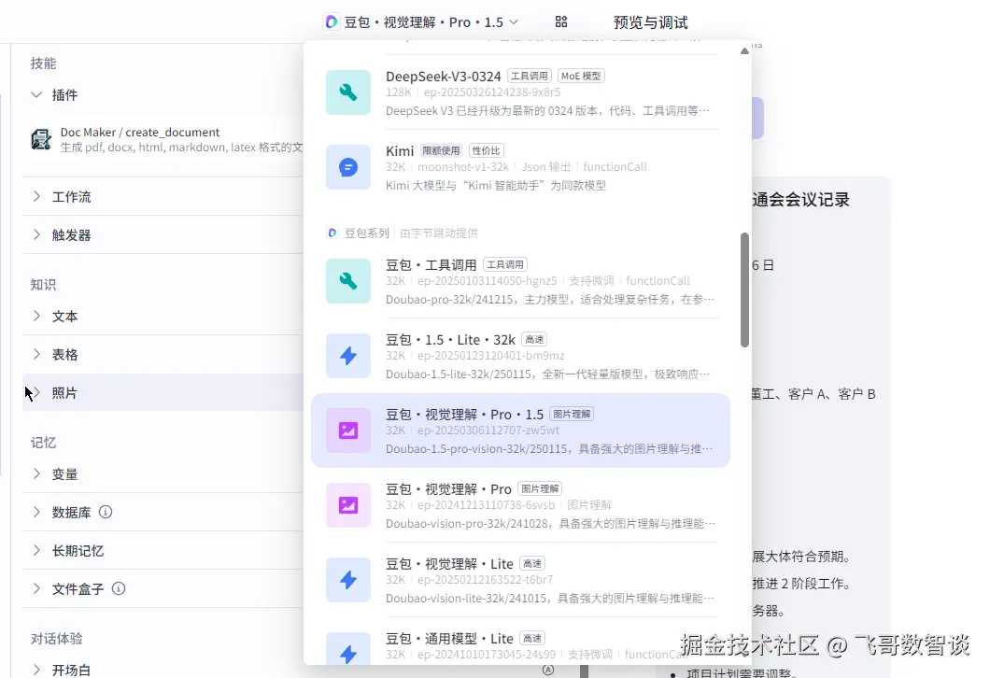This screenshot has width=990, height=678.
Task: Click the ep-20250306112707-zw5wt endpoint text
Action: 488,431
